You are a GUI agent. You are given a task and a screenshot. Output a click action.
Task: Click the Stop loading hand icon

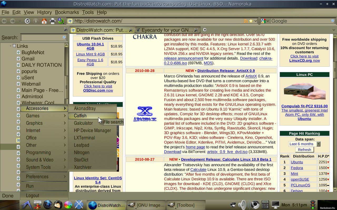[36, 21]
